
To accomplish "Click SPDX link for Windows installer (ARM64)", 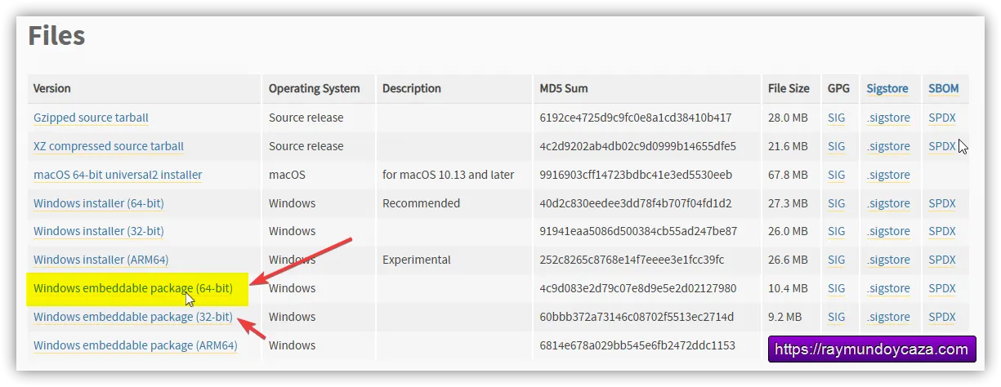I will tap(941, 260).
